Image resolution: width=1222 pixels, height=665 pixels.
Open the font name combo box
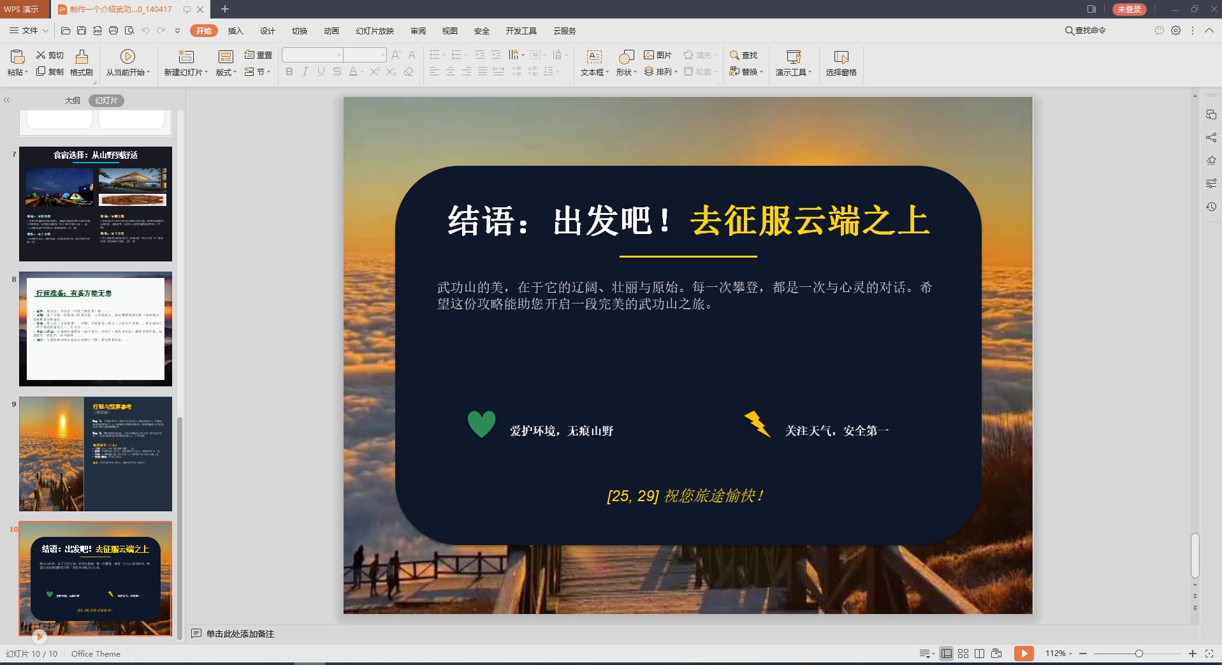[312, 55]
